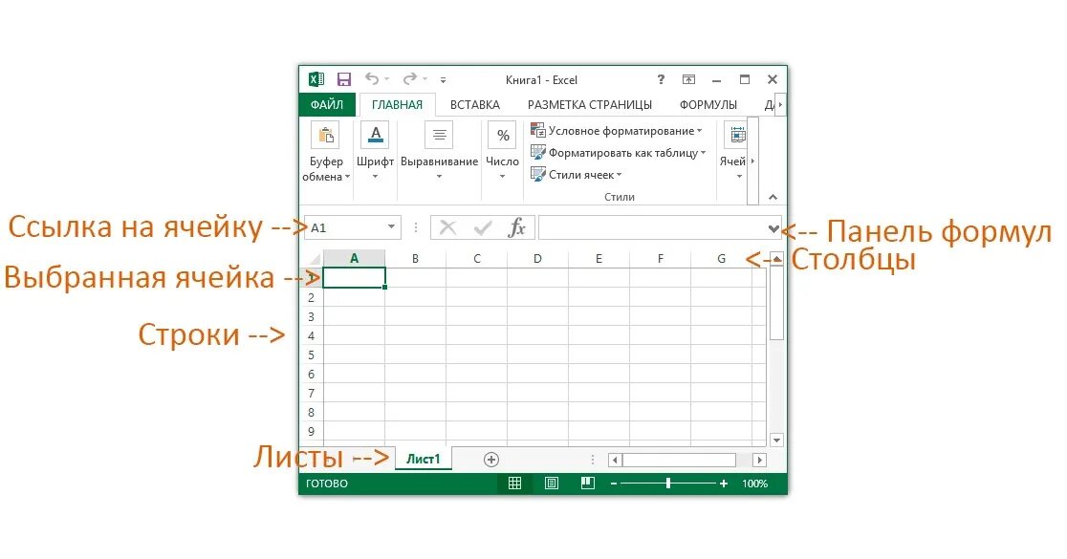The image size is (1067, 559).
Task: Switch to Normal view in status bar
Action: click(x=514, y=483)
